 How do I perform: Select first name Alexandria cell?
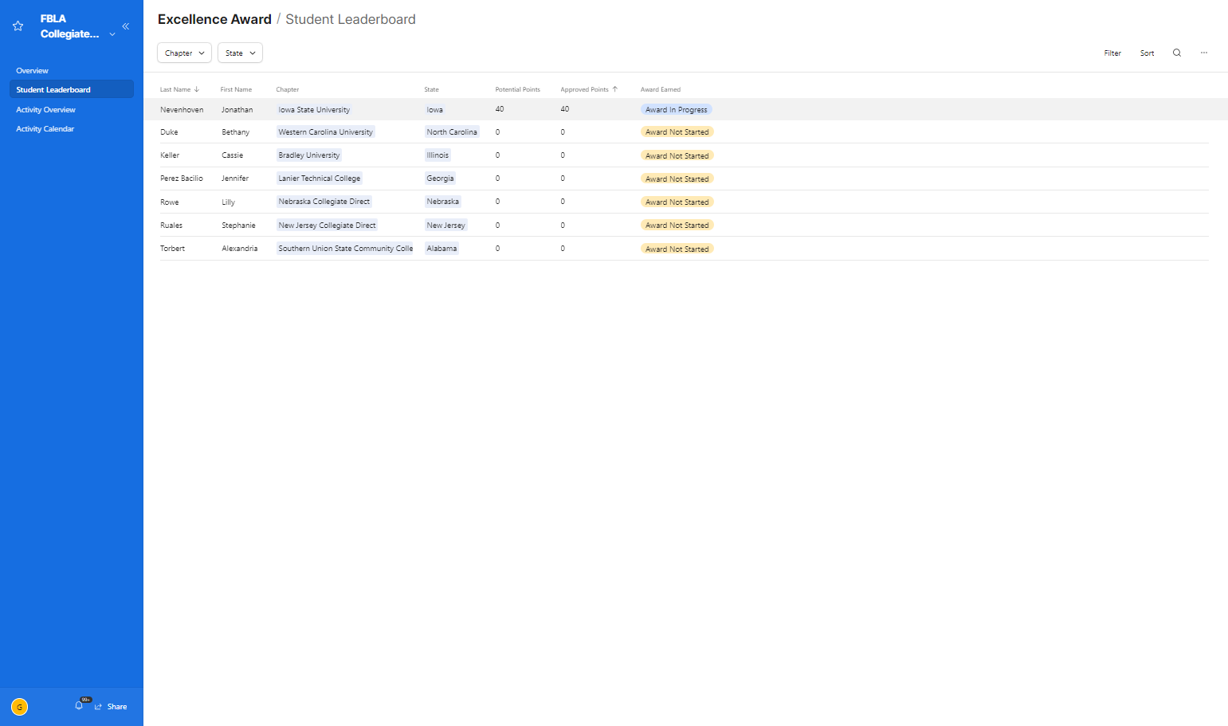(x=239, y=249)
